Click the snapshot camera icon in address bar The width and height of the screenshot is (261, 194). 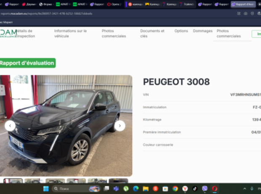[245, 13]
